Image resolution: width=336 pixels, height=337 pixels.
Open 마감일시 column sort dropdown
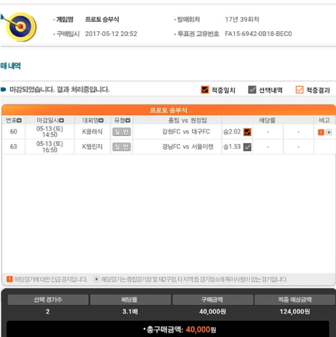pyautogui.click(x=61, y=120)
